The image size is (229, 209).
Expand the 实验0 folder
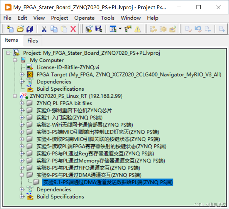click(x=22, y=110)
